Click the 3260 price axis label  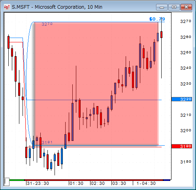coord(186,37)
